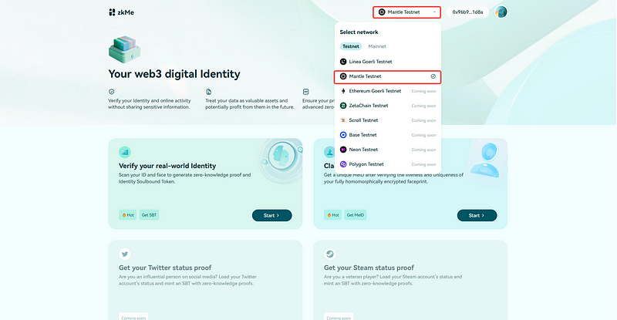Viewport: 617px width, 320px height.
Task: Switch to the Mainnet tab
Action: click(377, 46)
